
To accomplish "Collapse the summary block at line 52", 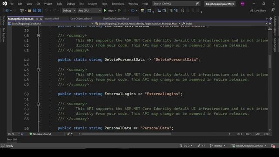I will (38, 104).
